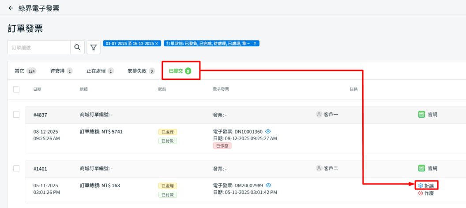Image resolution: width=466 pixels, height=208 pixels.
Task: Click 官網 channel icon for order #4837
Action: click(x=421, y=115)
